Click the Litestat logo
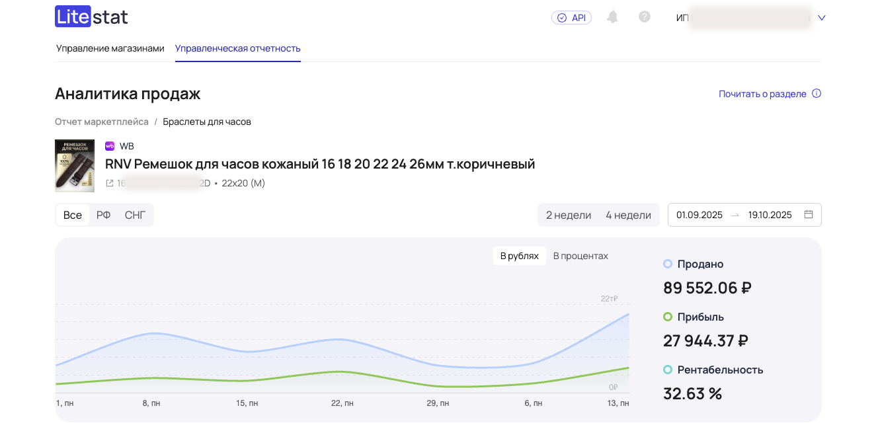 point(91,17)
